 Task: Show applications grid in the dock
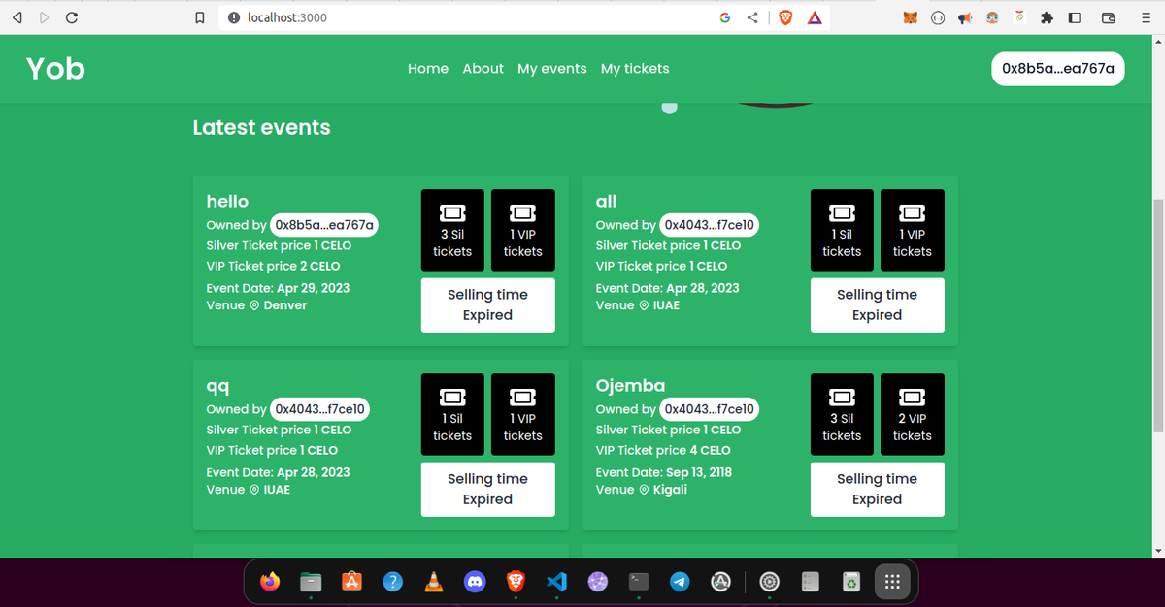pyautogui.click(x=892, y=582)
